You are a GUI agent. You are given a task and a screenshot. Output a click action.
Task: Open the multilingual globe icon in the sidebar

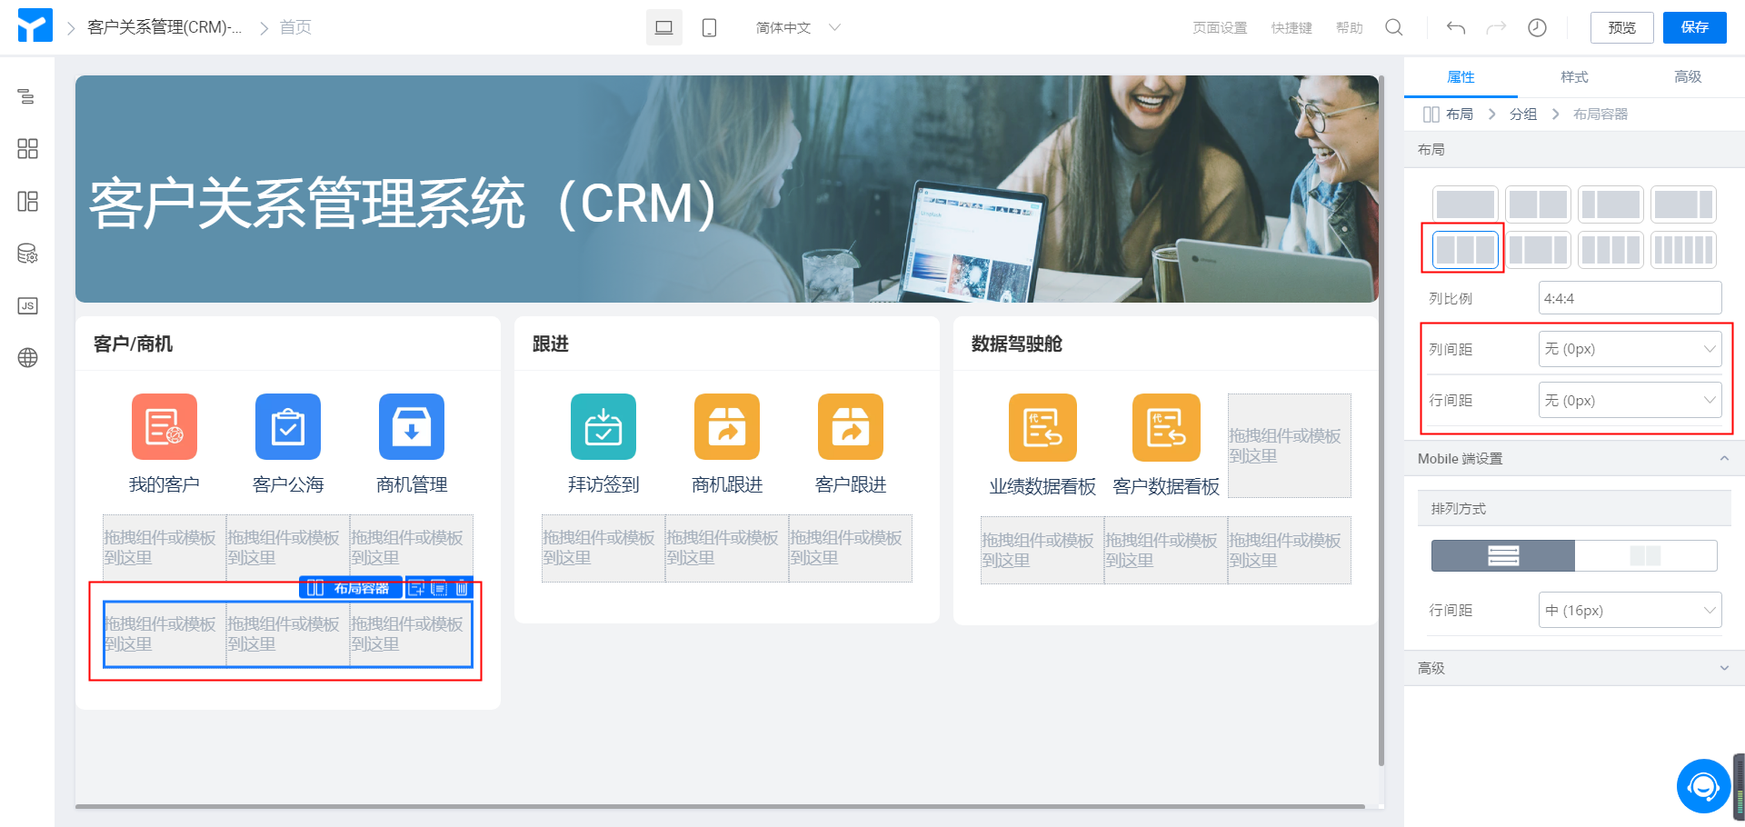pos(27,358)
